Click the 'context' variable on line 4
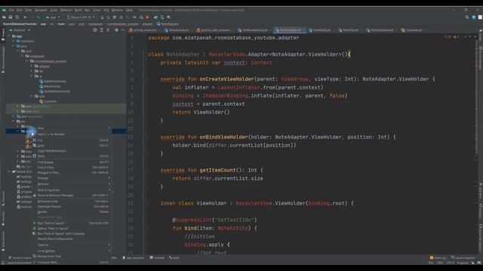This screenshot has height=271, width=483. point(234,62)
